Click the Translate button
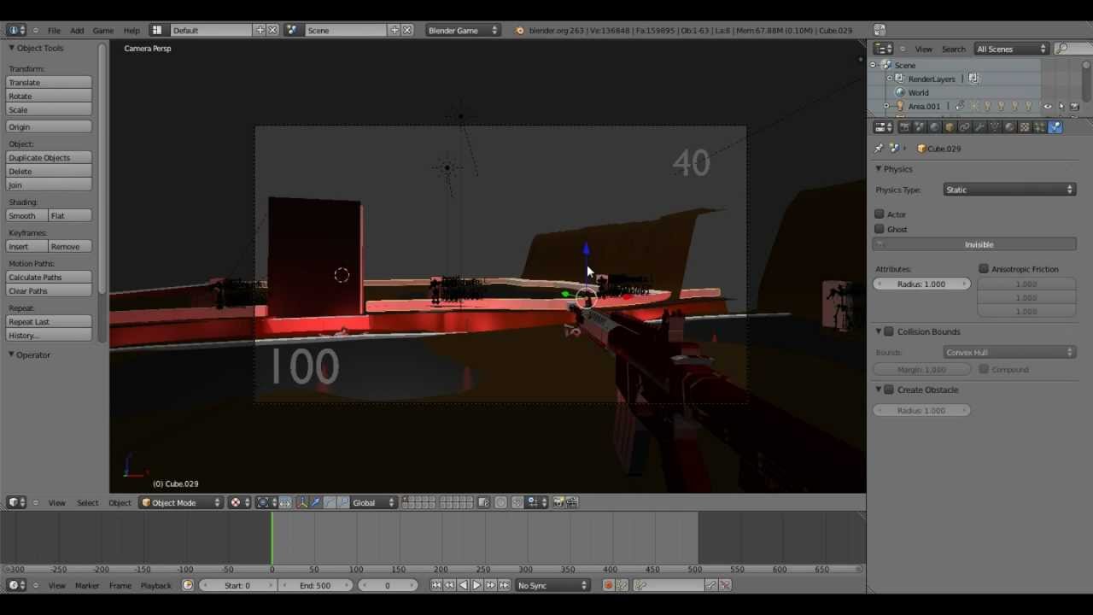Image resolution: width=1093 pixels, height=615 pixels. [49, 82]
